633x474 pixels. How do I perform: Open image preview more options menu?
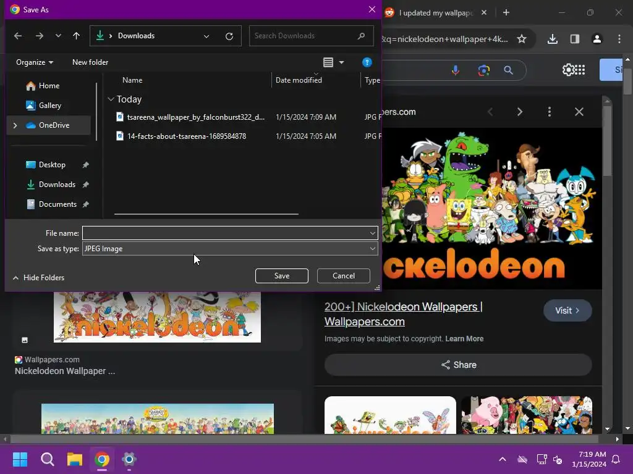point(550,112)
